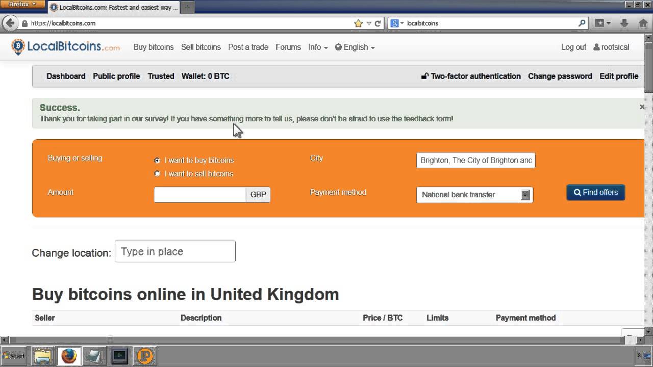Open Wallet: 0 BTC
Image resolution: width=653 pixels, height=367 pixels.
pyautogui.click(x=205, y=76)
